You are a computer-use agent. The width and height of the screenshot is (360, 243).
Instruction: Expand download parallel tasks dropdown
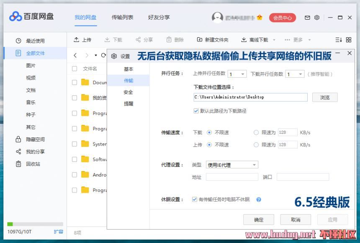pos(295,74)
